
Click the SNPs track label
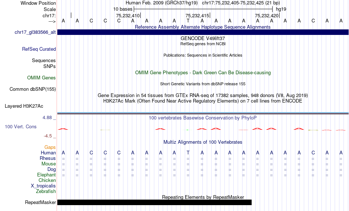point(50,67)
